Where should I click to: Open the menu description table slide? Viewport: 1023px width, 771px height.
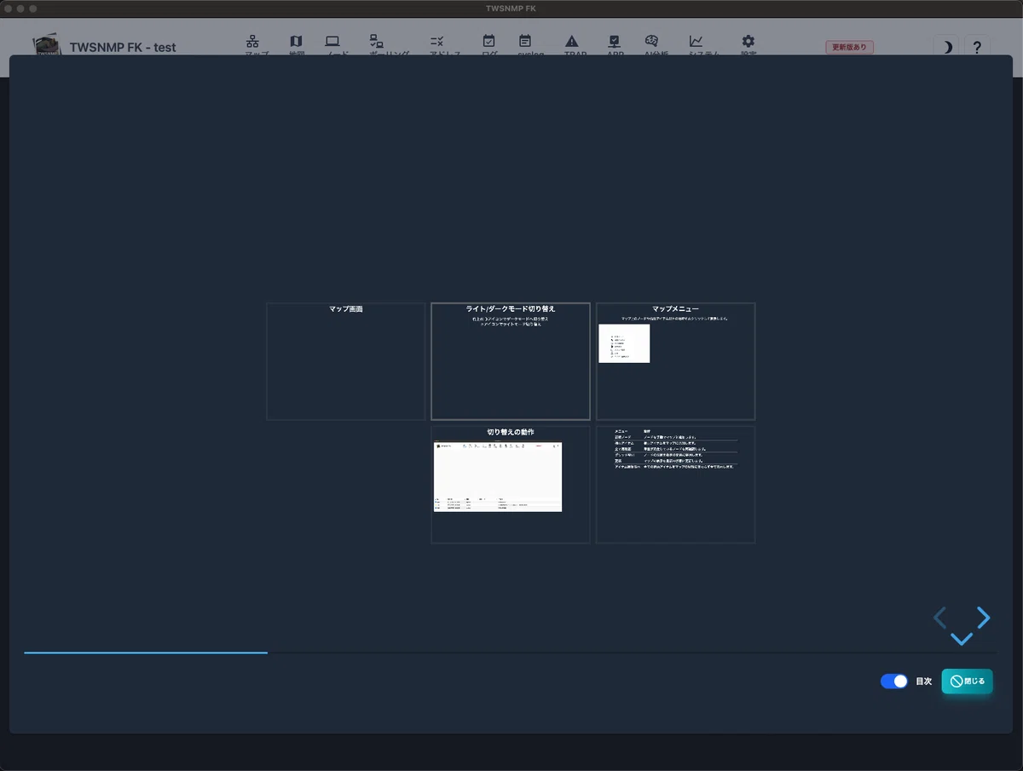pyautogui.click(x=675, y=485)
